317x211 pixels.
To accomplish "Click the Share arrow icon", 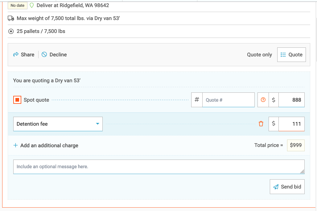I will [16, 55].
